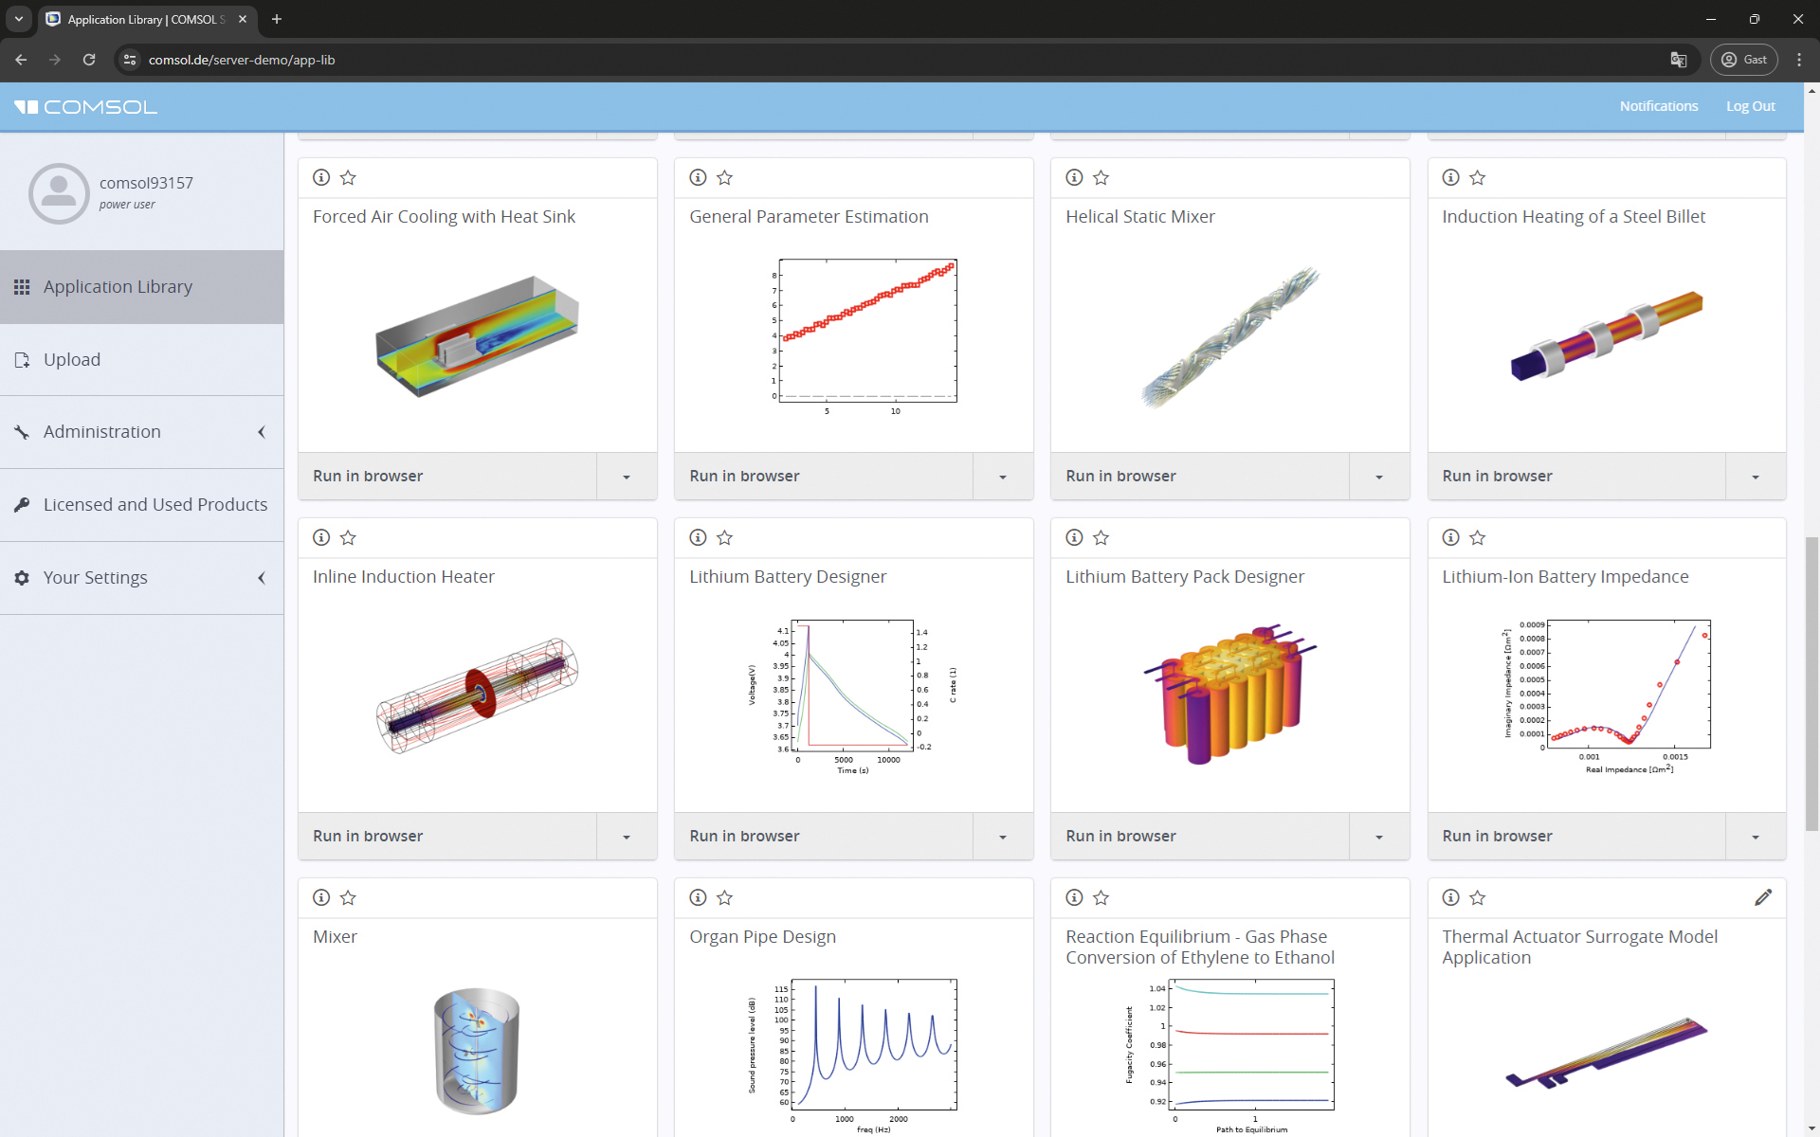The image size is (1820, 1137).
Task: Open the Upload section in the sidebar
Action: tap(72, 359)
